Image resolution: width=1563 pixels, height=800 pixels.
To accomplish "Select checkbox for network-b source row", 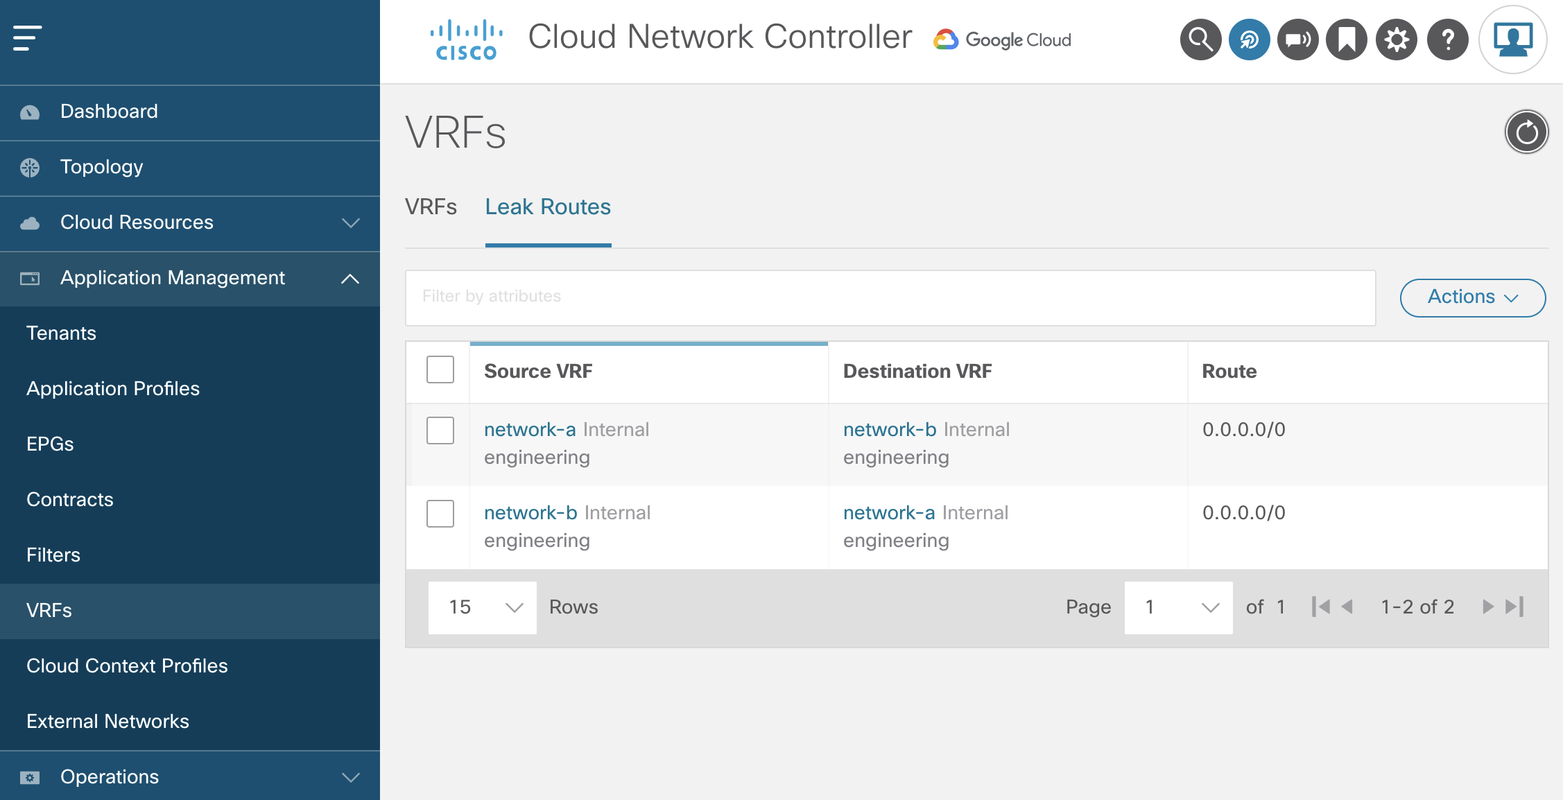I will (x=440, y=514).
